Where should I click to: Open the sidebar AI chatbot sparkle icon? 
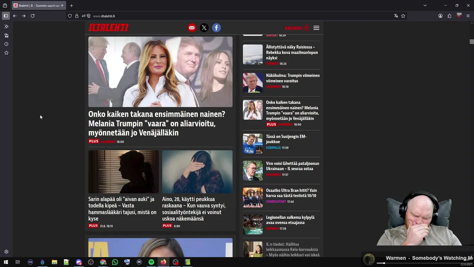point(6,27)
